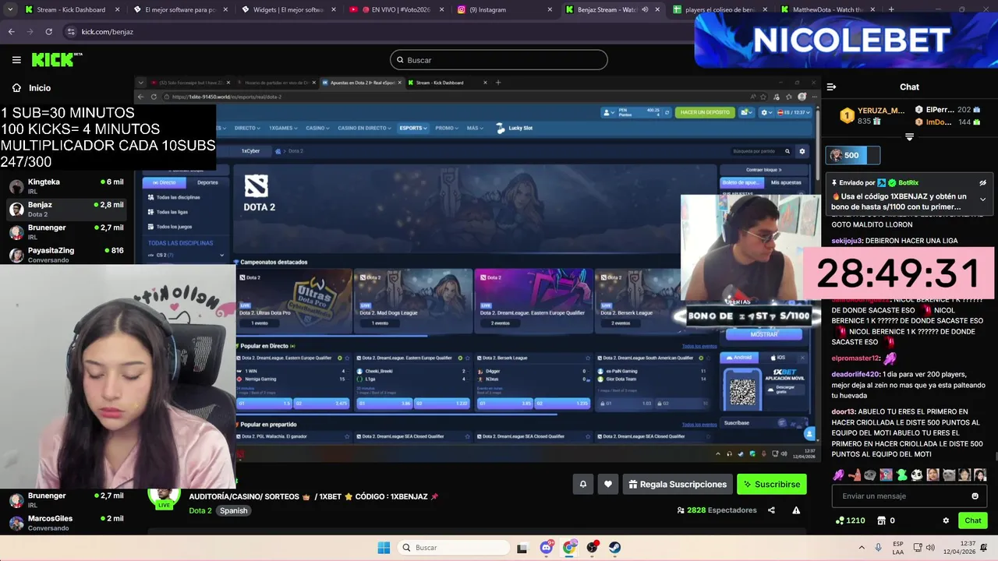Mute audio on Benjaz Stream tab

click(645, 9)
